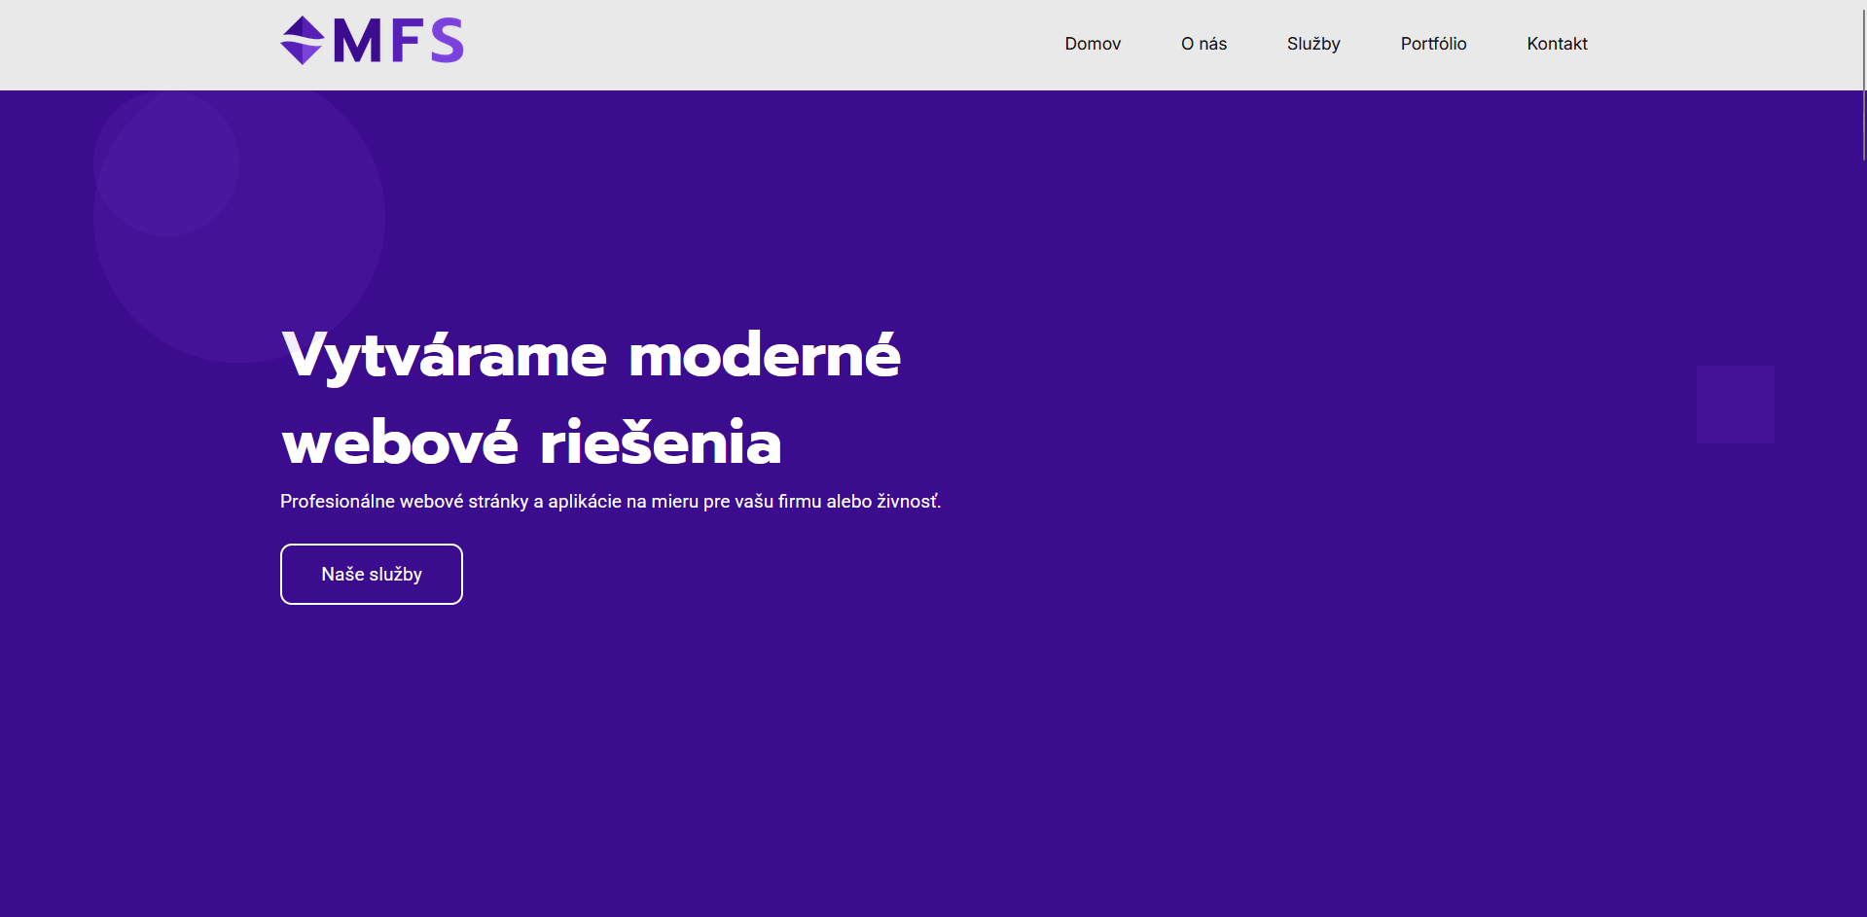Image resolution: width=1867 pixels, height=917 pixels.
Task: Click the decorative square on the right side
Action: pyautogui.click(x=1735, y=405)
